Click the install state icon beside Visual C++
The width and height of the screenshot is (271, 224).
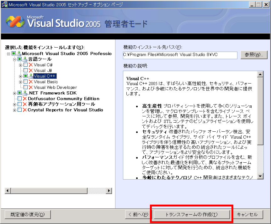pyautogui.click(x=30, y=76)
